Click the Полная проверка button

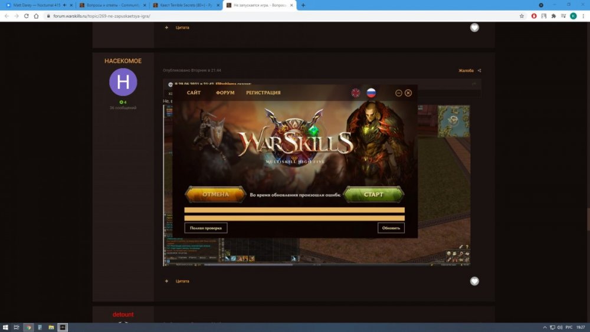pyautogui.click(x=205, y=228)
